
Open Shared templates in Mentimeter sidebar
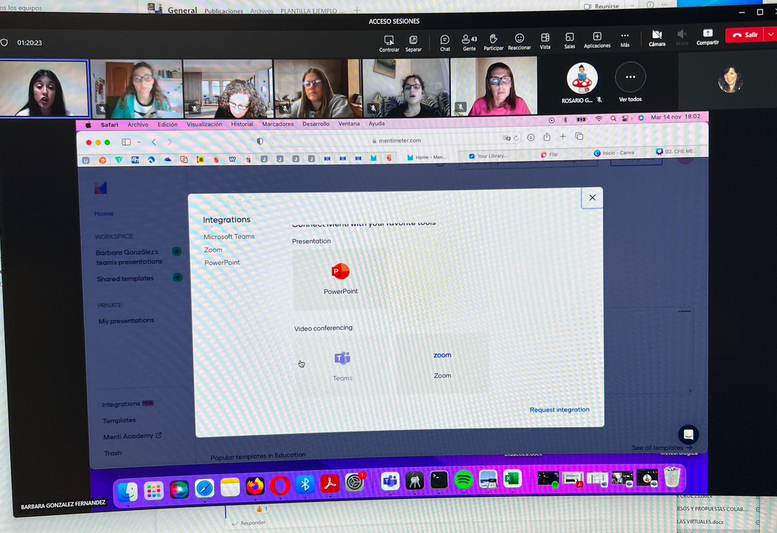click(126, 278)
